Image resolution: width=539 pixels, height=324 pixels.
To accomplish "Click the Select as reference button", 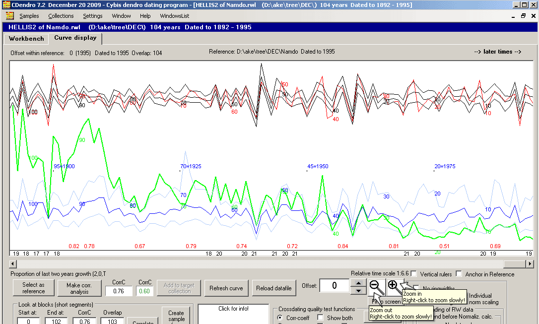I will pyautogui.click(x=34, y=288).
